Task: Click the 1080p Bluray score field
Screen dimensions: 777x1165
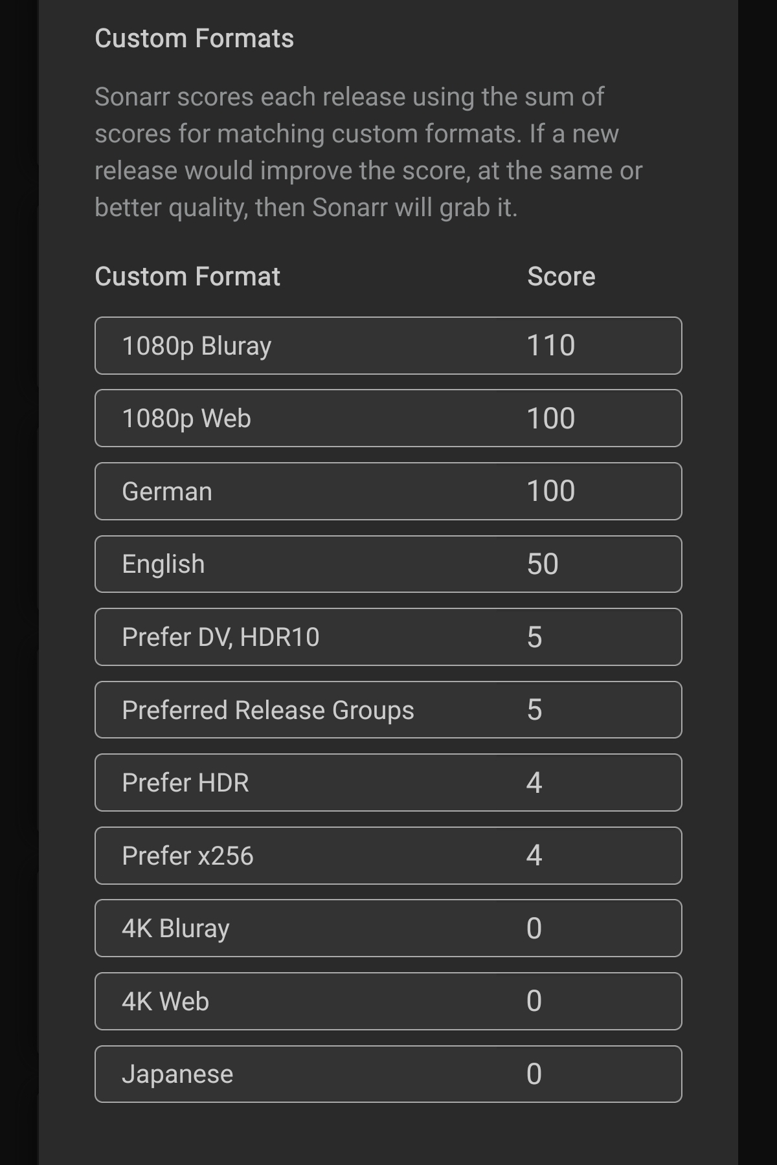Action: point(551,346)
